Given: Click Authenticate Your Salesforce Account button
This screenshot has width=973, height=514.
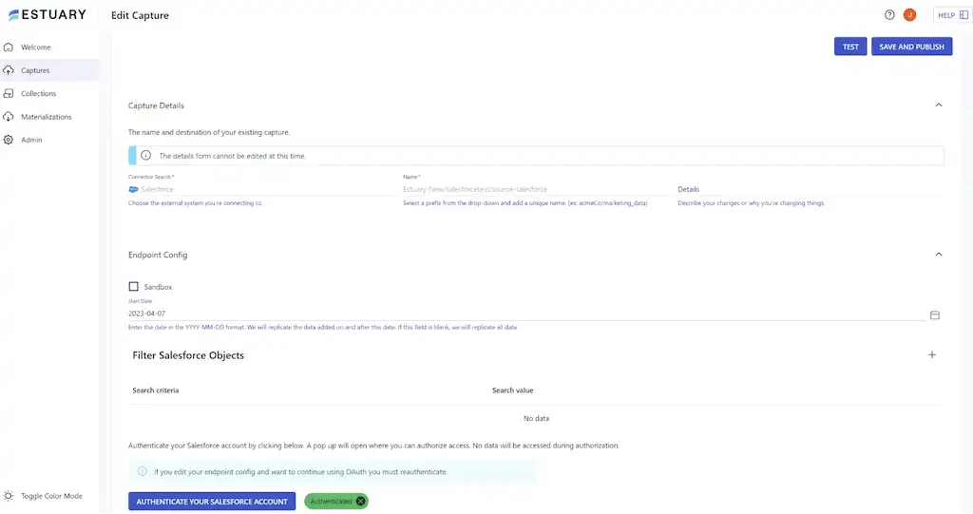Looking at the screenshot, I should point(212,501).
